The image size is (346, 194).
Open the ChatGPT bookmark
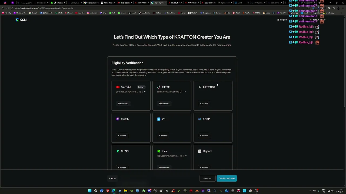click(193, 13)
